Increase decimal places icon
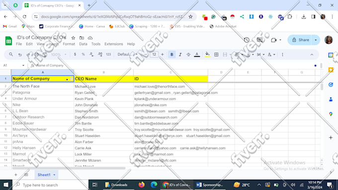This screenshot has width=338, height=190. 100,55
